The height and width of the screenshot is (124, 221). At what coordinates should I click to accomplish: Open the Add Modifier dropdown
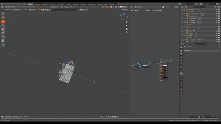[202, 51]
